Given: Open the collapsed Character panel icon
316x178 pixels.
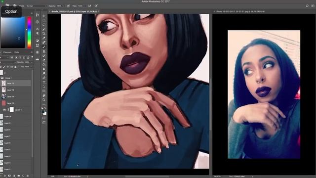Looking at the screenshot, I should point(38,29).
